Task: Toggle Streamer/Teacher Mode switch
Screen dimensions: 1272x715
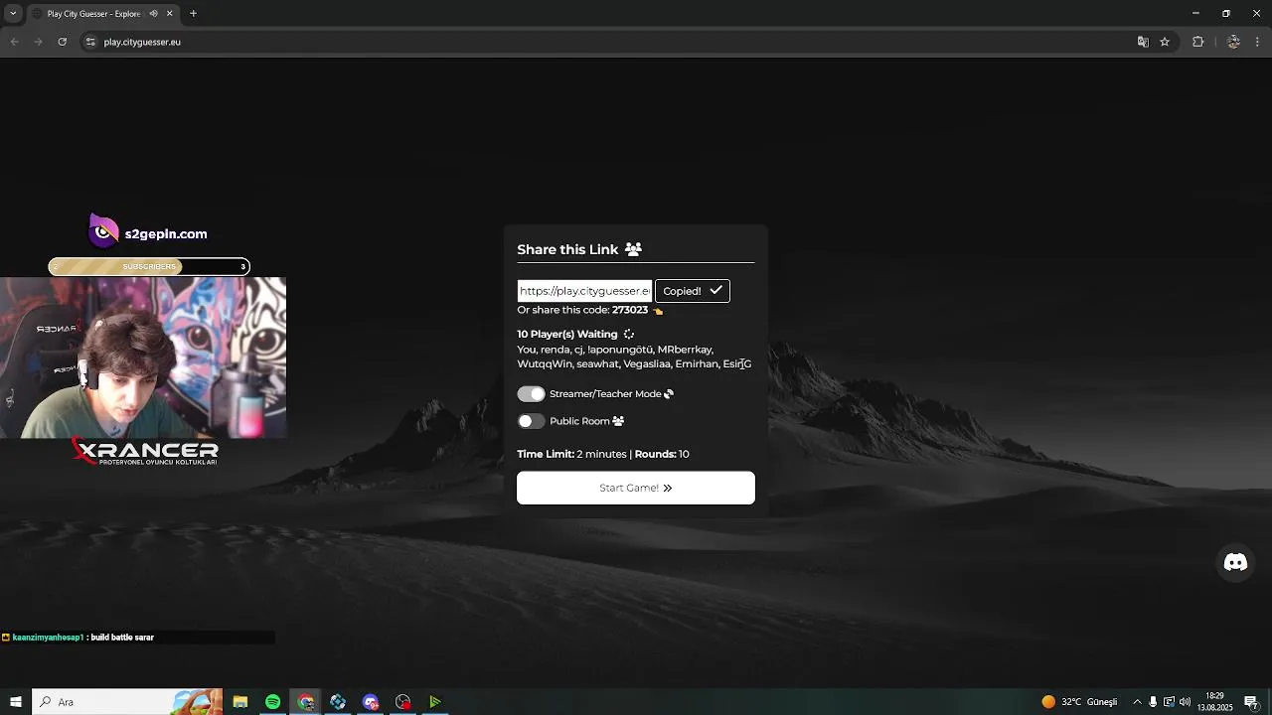Action: pos(531,394)
